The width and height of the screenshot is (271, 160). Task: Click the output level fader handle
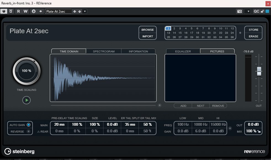pos(259,71)
